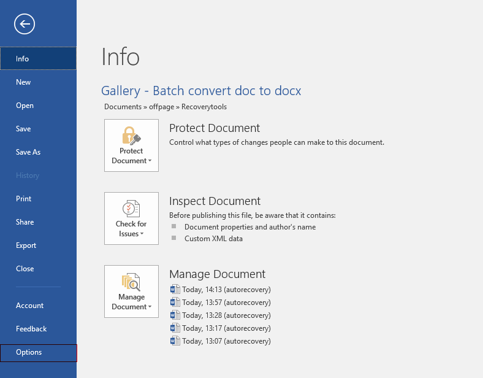Click the padlock and key Protect Document icon

coord(132,136)
